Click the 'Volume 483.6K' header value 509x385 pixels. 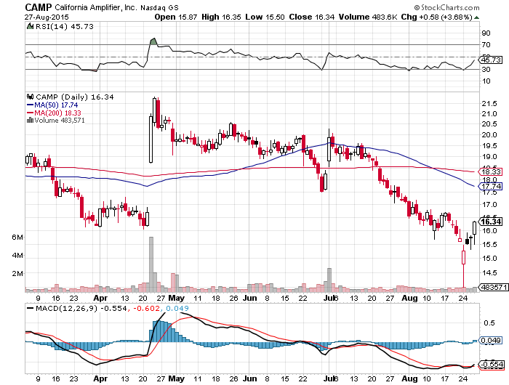[x=368, y=17]
